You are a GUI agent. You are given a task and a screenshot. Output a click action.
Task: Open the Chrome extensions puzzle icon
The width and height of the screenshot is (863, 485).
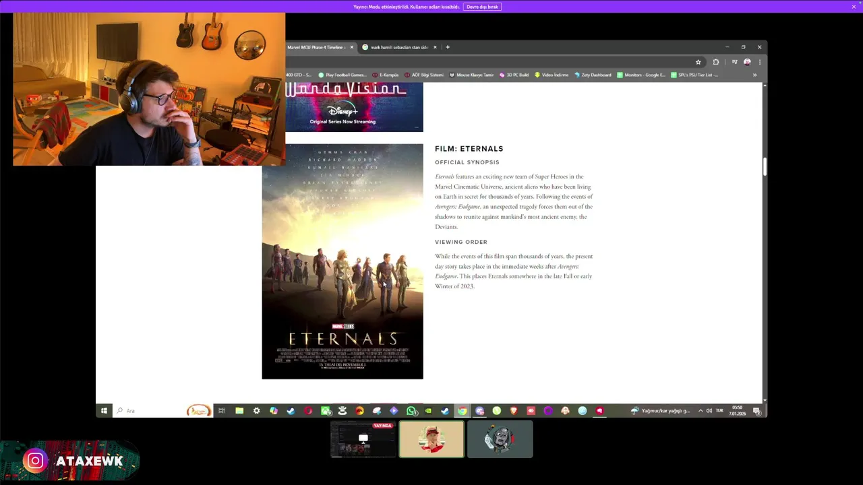pyautogui.click(x=716, y=62)
